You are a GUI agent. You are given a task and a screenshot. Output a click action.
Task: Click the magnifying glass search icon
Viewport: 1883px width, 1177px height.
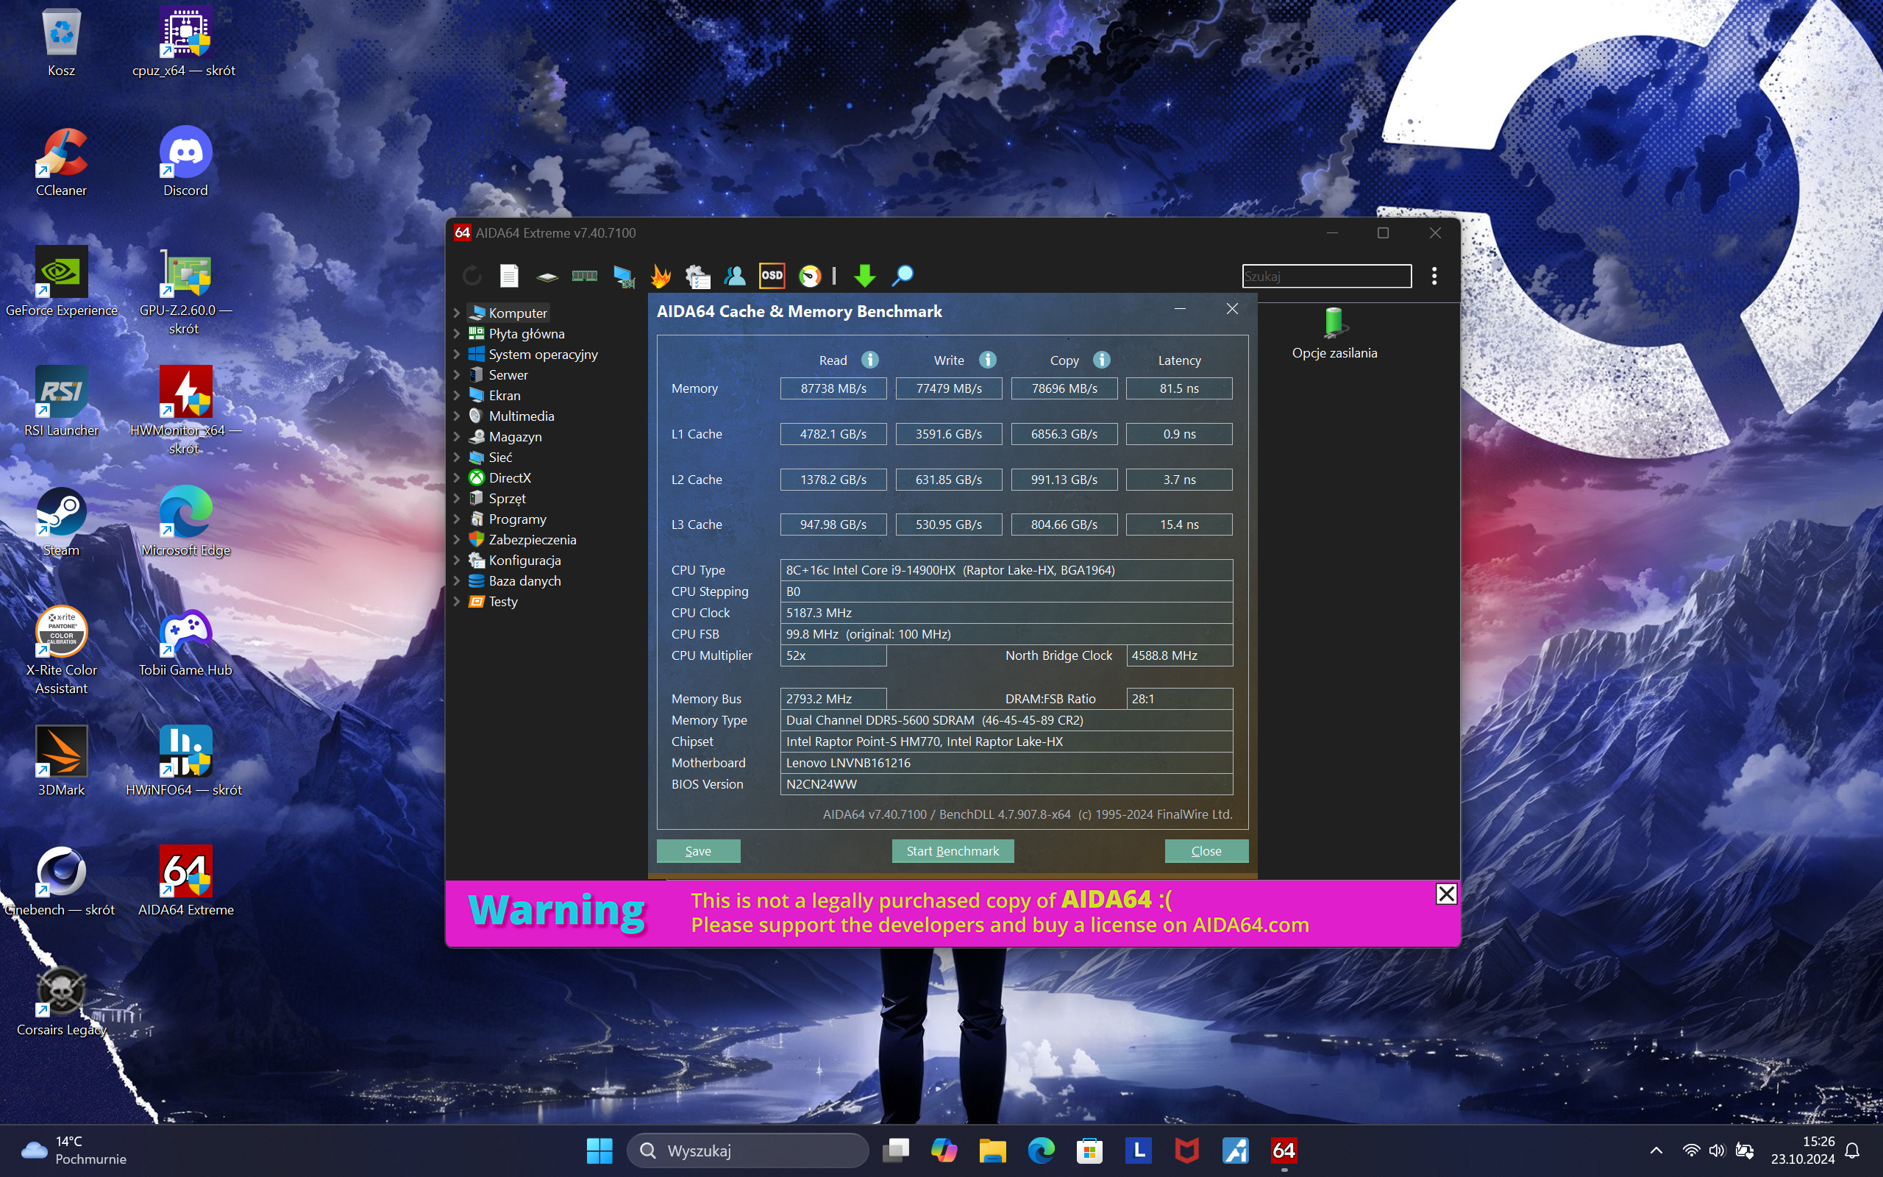[x=903, y=276]
